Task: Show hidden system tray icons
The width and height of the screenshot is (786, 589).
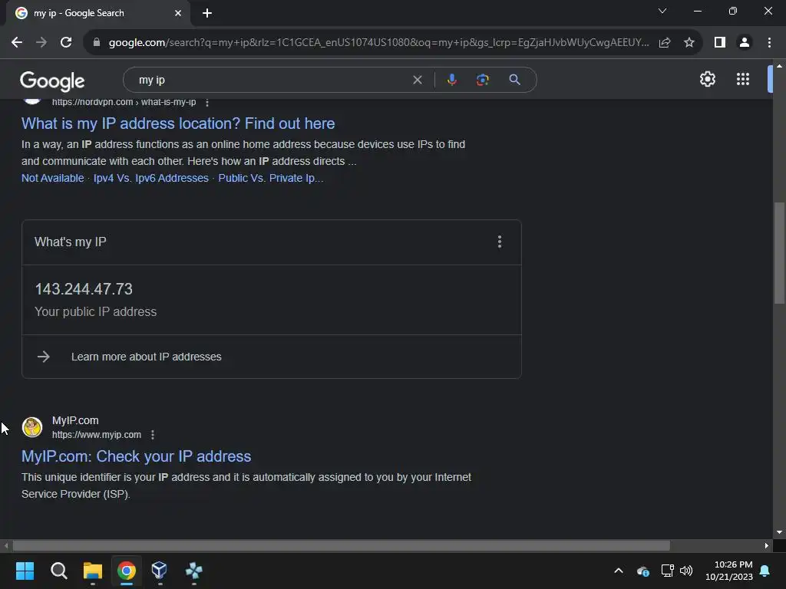Action: (x=619, y=571)
